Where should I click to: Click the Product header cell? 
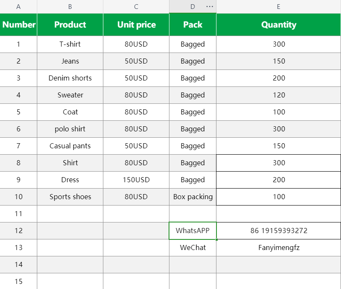70,25
